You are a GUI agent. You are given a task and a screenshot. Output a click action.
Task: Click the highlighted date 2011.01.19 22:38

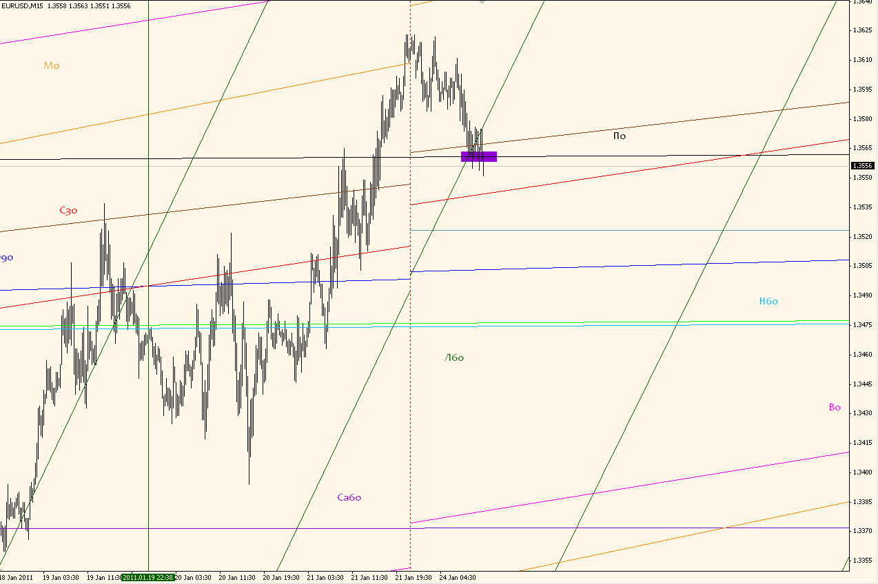(148, 578)
